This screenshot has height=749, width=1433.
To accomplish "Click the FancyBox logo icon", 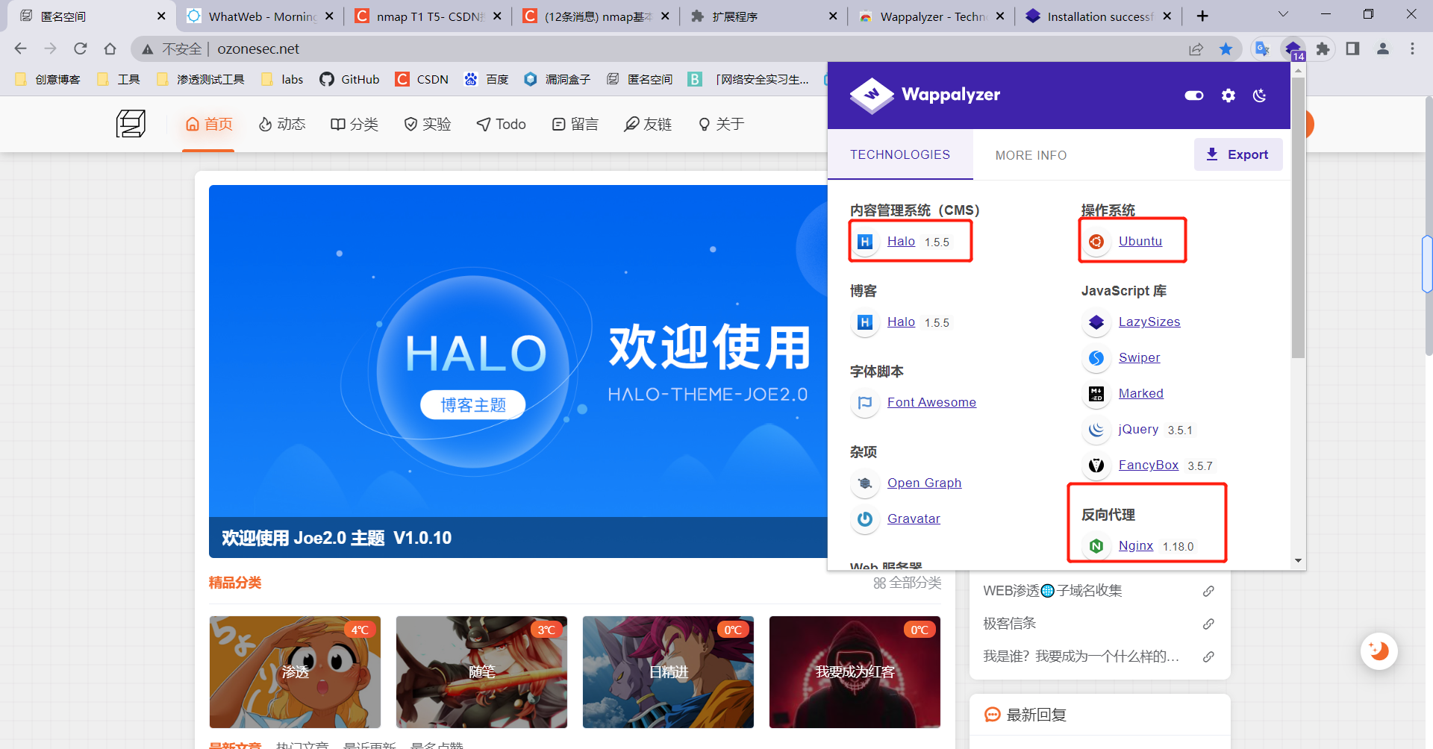I will (1096, 466).
